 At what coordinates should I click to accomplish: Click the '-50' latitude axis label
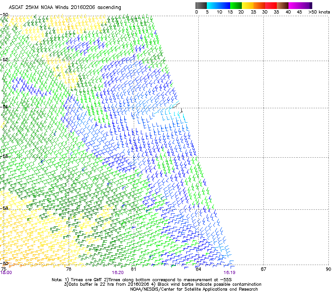(4, 15)
